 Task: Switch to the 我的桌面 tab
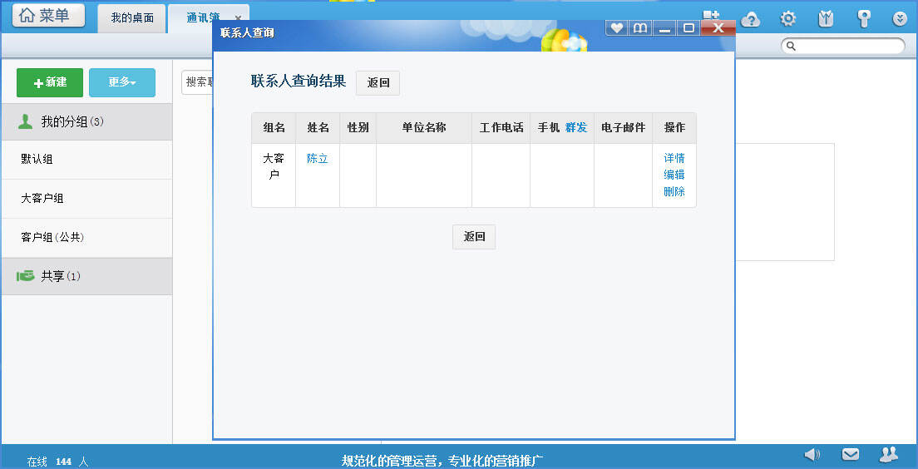132,17
